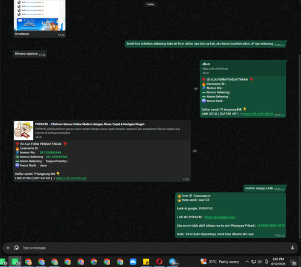Open WhatsApp taskbar icon with badge 30
The width and height of the screenshot is (301, 267).
(x=3, y=262)
